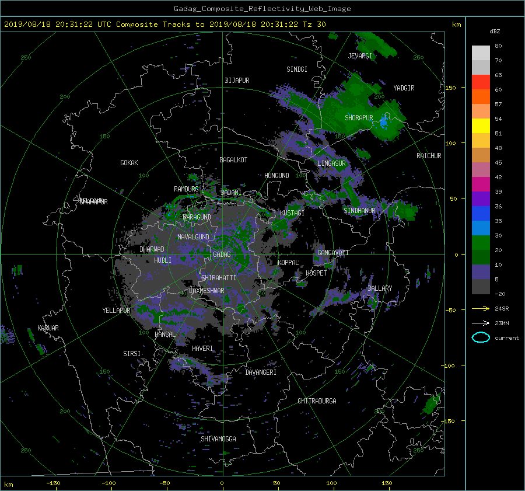Click the NAVALGUND city label
525x491 pixels.
point(193,237)
